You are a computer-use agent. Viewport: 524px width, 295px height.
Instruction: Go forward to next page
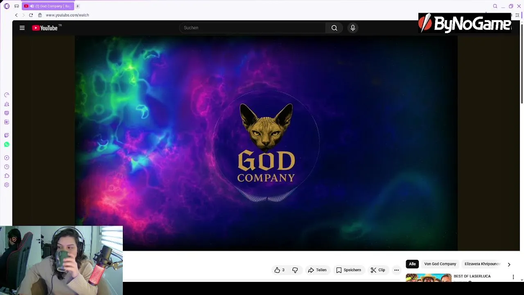coord(23,15)
